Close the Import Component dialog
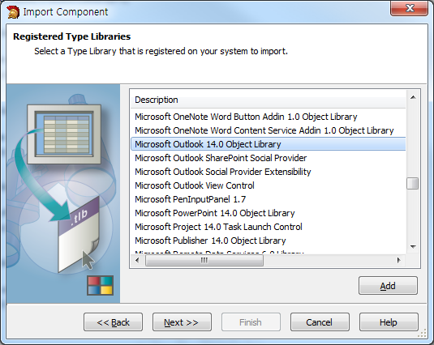The height and width of the screenshot is (345, 434). 409,8
